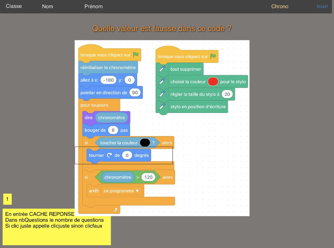Click pen icon on 'choisir la couleur' block
This screenshot has height=248, width=334.
click(162, 82)
